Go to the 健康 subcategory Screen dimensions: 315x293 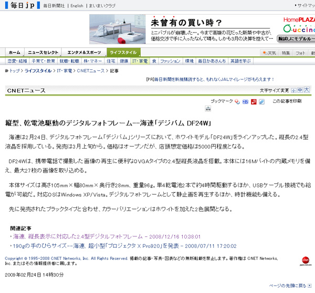tap(124, 61)
